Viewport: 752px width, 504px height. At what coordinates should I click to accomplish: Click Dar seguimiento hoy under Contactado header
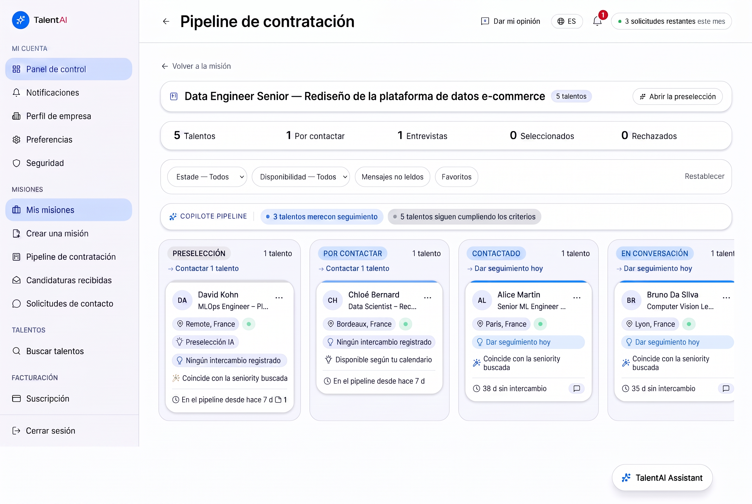[505, 268]
